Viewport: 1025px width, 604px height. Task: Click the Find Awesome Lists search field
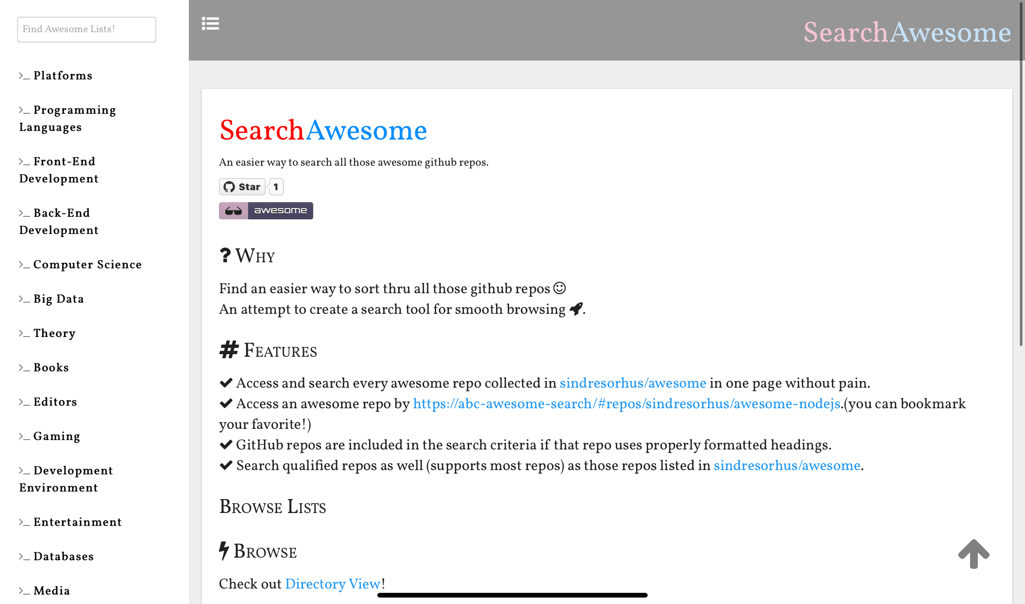(85, 29)
